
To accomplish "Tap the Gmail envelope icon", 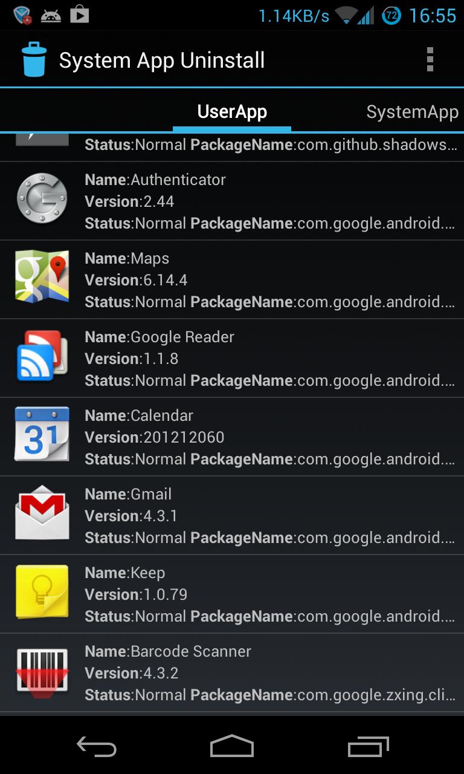I will click(x=42, y=515).
